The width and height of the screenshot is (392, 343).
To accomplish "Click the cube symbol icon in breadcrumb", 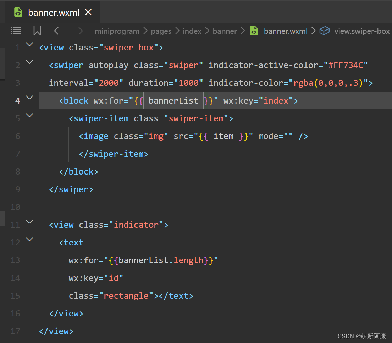I will [x=325, y=31].
